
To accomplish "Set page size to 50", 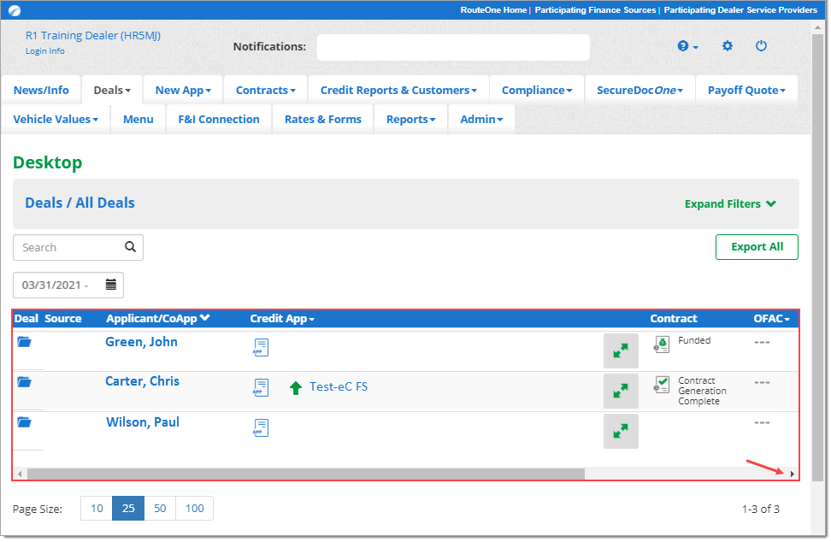I will click(x=160, y=508).
